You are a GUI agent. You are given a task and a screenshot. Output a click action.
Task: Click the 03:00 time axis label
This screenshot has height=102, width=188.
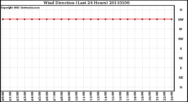(x=25, y=96)
